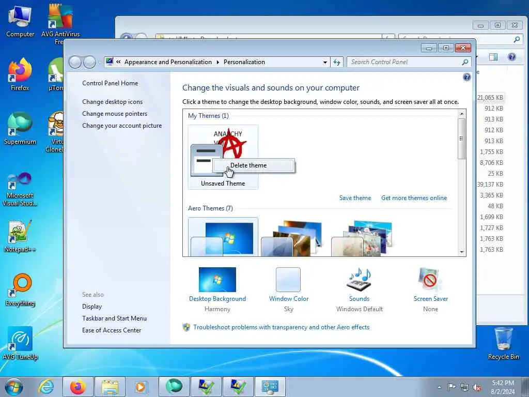
Task: Open the Recycle Bin
Action: click(503, 344)
